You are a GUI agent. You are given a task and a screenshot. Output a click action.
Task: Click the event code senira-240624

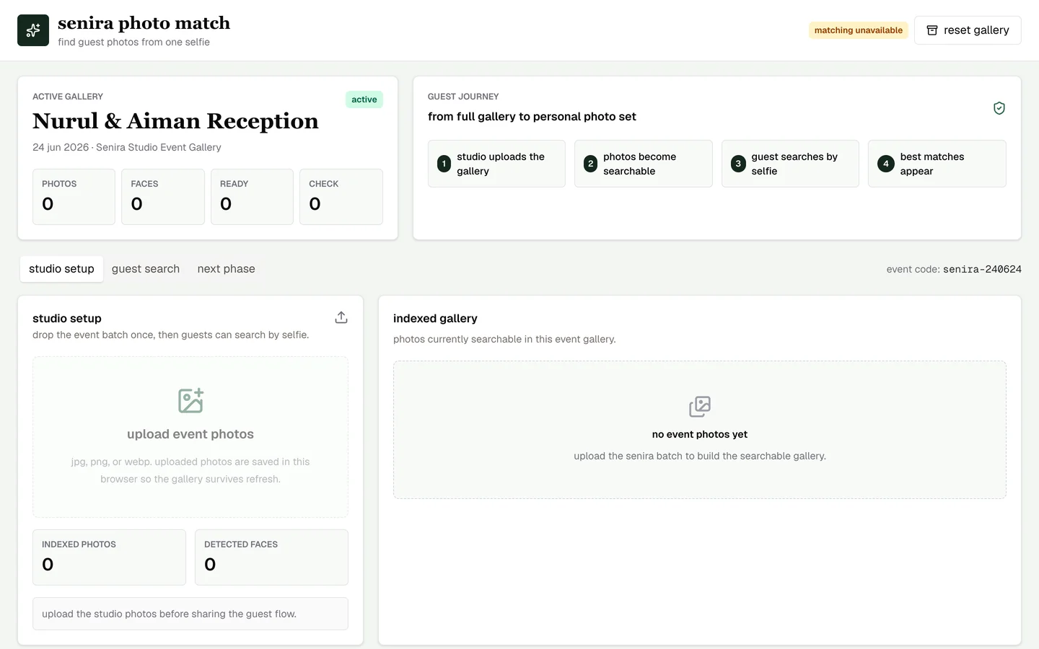coord(982,269)
